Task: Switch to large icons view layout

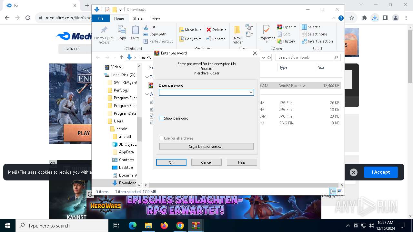Action: [339, 191]
